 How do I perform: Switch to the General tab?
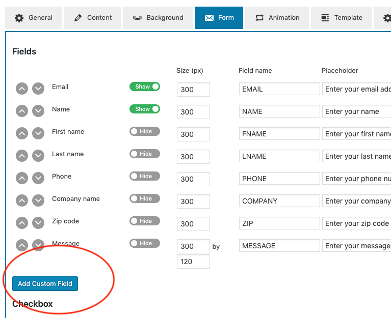point(34,18)
